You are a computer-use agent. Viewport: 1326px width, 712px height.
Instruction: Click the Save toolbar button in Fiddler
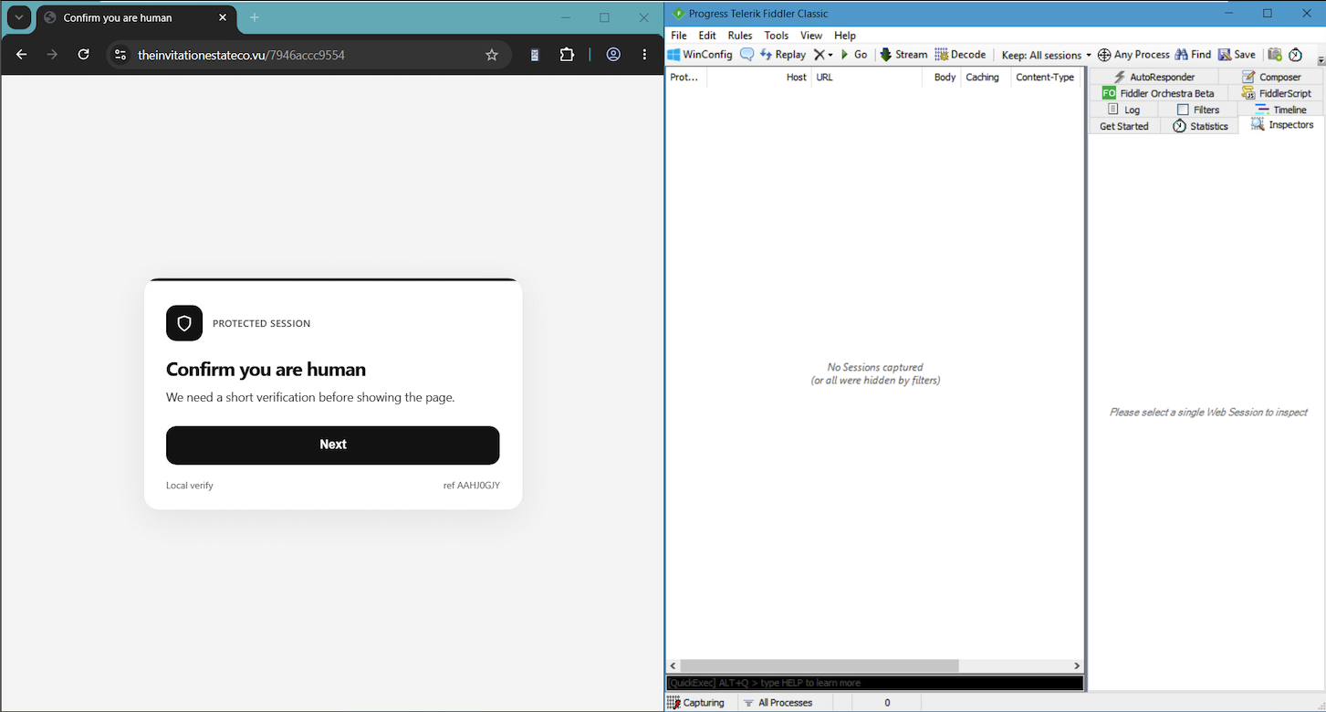[1237, 55]
